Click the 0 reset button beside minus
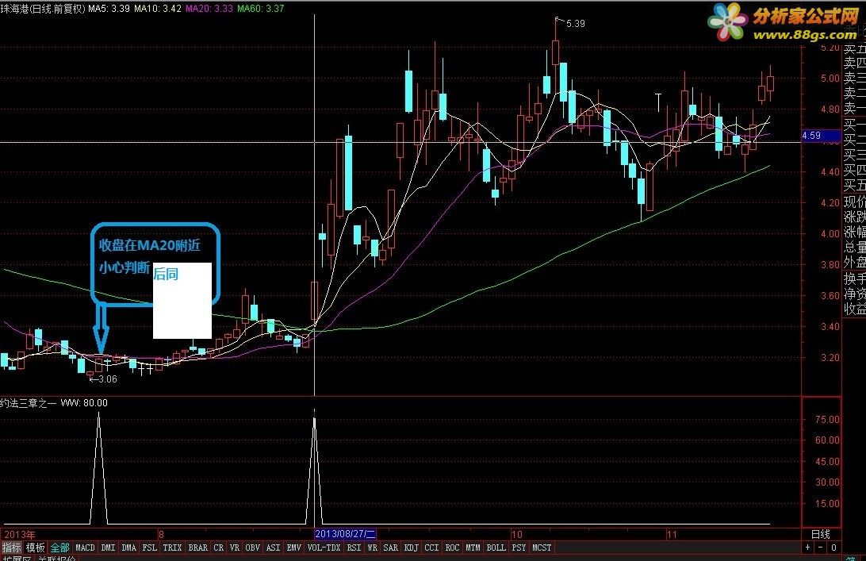 click(x=833, y=548)
